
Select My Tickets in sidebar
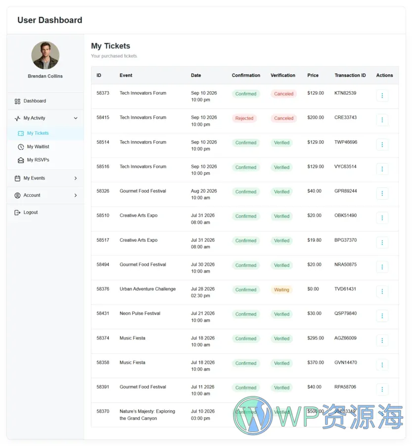(46, 133)
